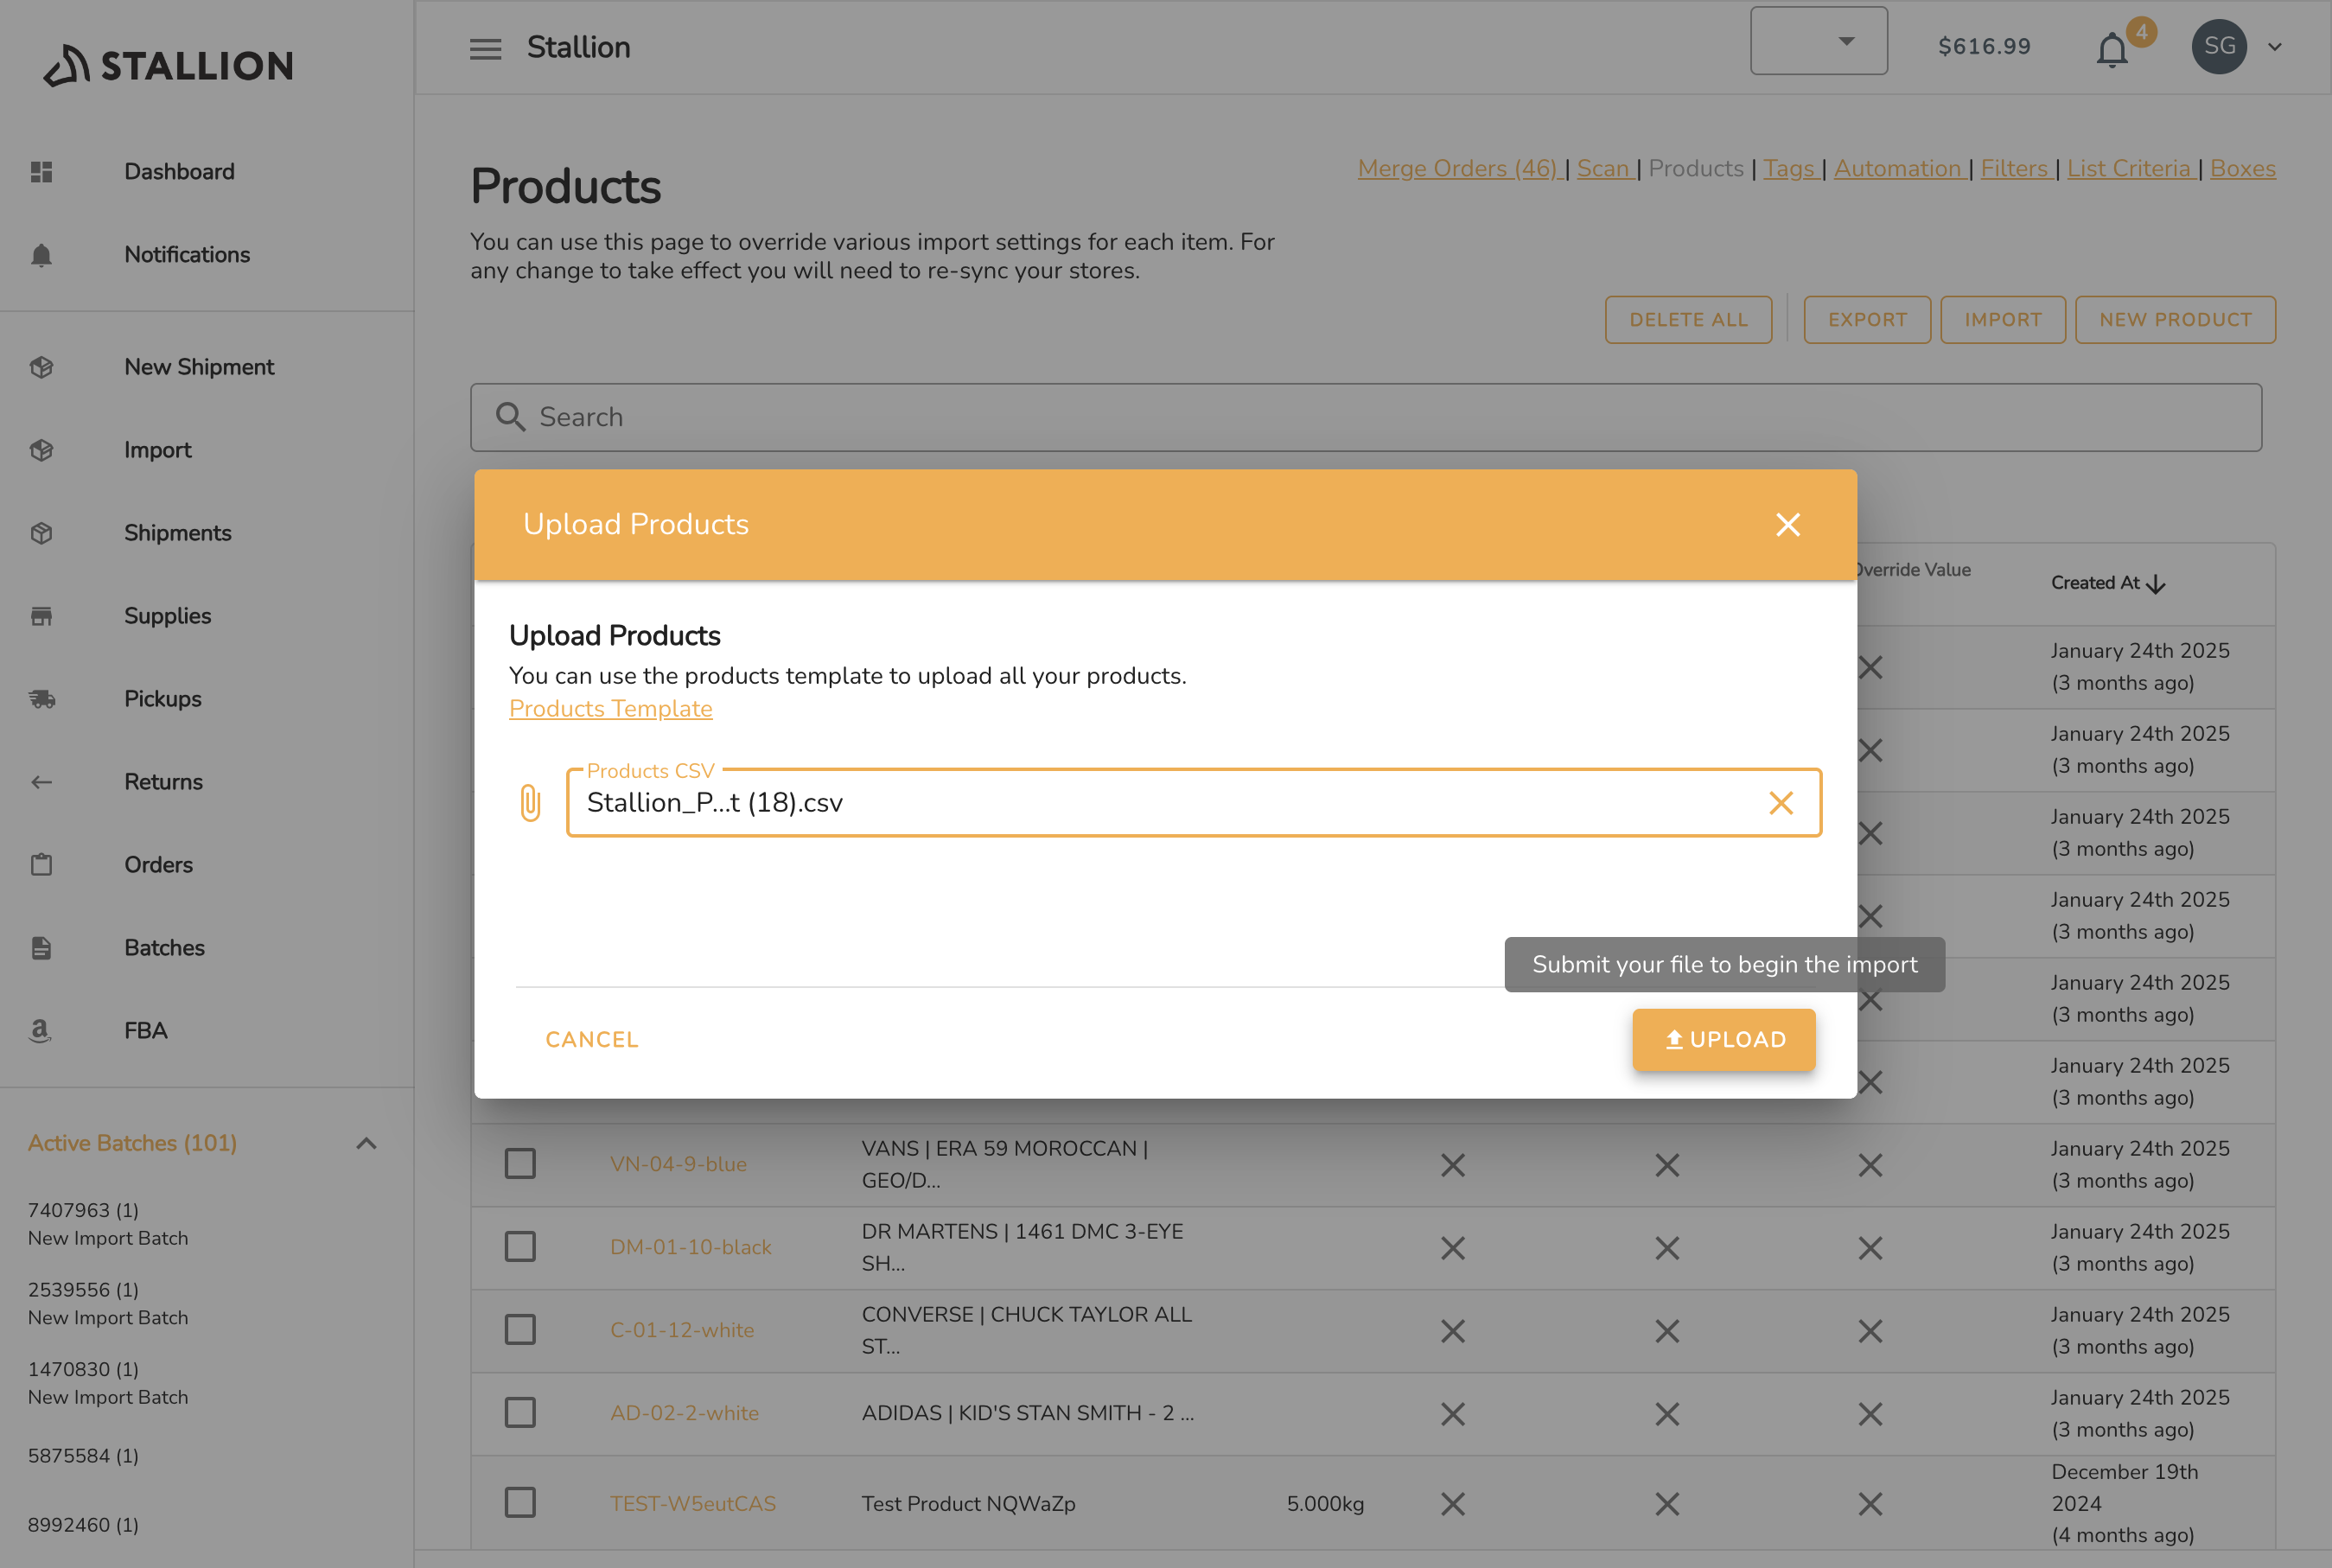
Task: Open batch 7407963 New Import Batch
Action: point(108,1224)
